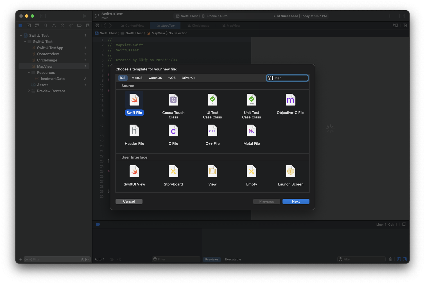This screenshot has width=425, height=284.
Task: Click the related items grid icon
Action: [x=97, y=25]
